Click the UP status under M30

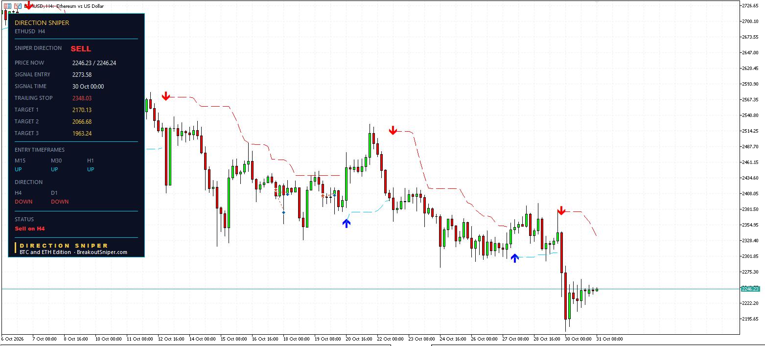54,169
